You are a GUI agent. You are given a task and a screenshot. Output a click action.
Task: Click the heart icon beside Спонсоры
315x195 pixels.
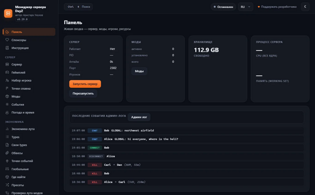7,40
